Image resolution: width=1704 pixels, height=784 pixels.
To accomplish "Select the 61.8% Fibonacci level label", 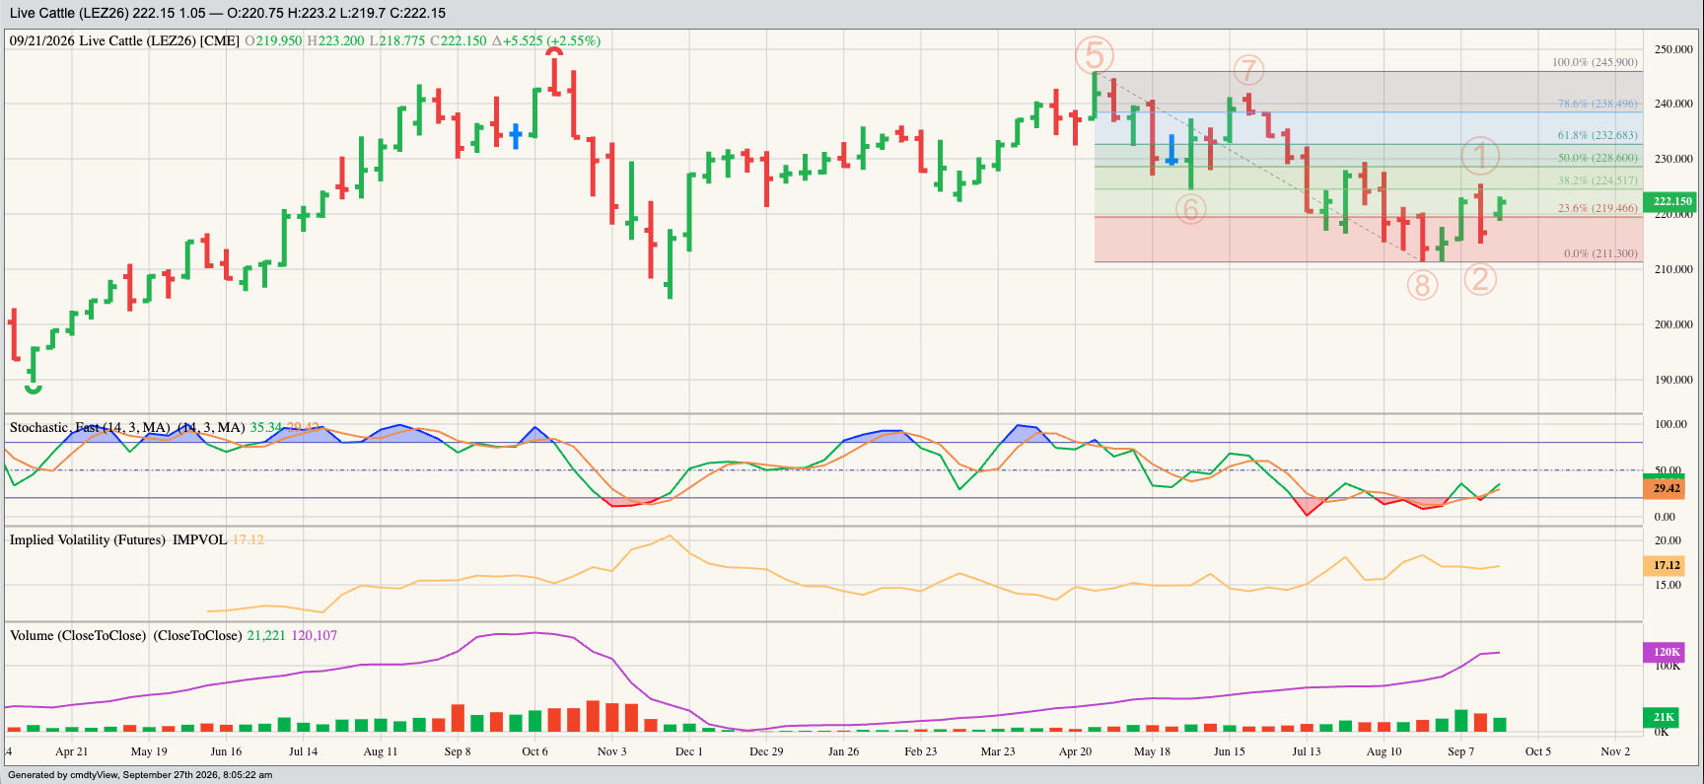I will tap(1597, 135).
